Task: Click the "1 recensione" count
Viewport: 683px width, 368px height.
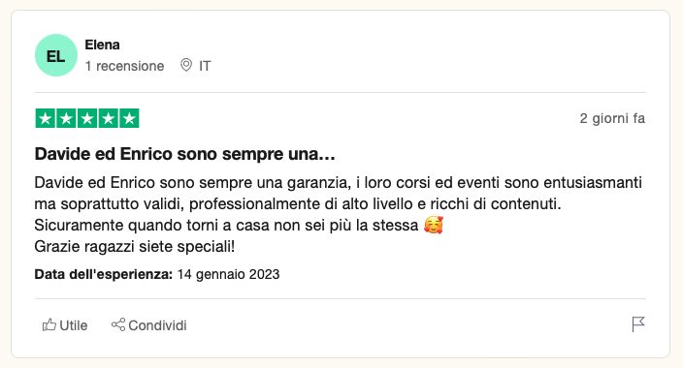Action: click(x=124, y=66)
